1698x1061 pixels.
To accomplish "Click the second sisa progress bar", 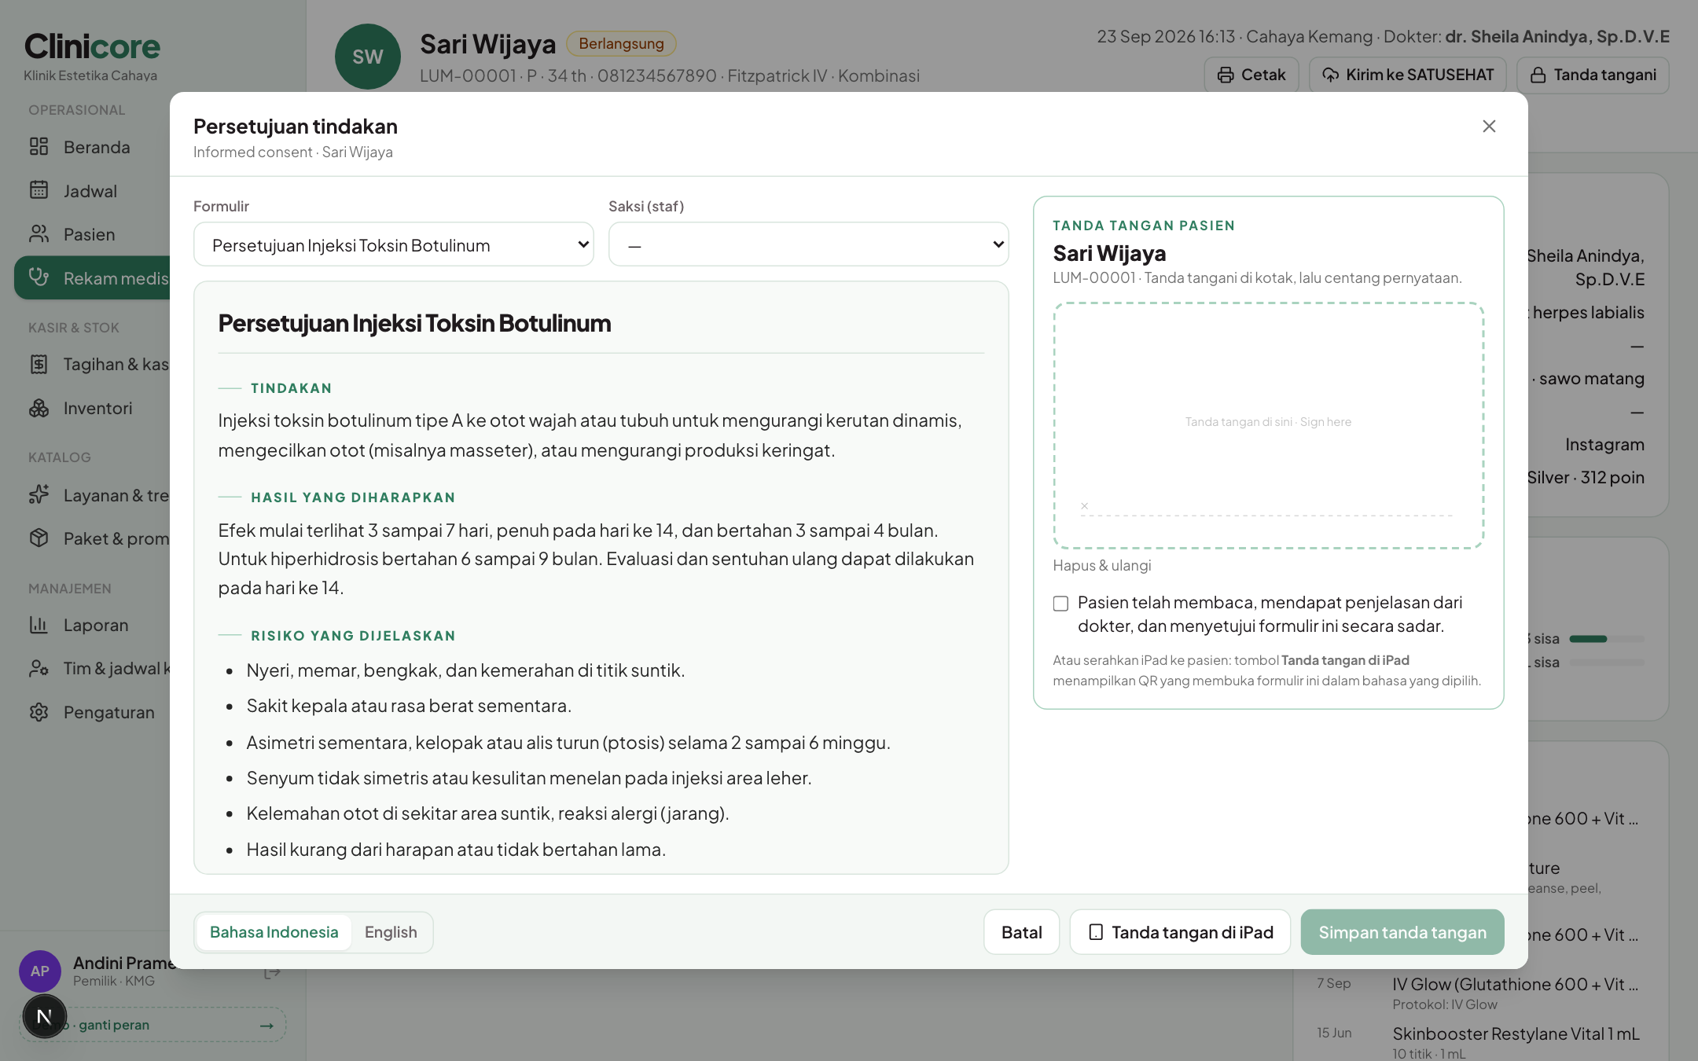I will 1606,663.
